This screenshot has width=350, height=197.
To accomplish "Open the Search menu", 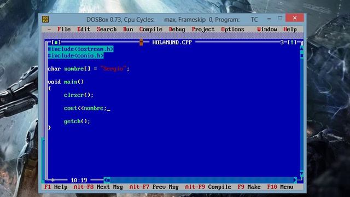I will (107, 29).
